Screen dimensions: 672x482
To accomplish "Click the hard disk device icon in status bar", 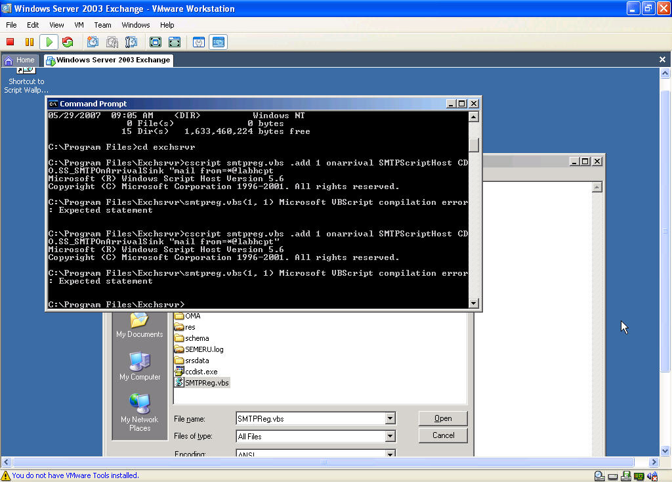I will pos(613,476).
